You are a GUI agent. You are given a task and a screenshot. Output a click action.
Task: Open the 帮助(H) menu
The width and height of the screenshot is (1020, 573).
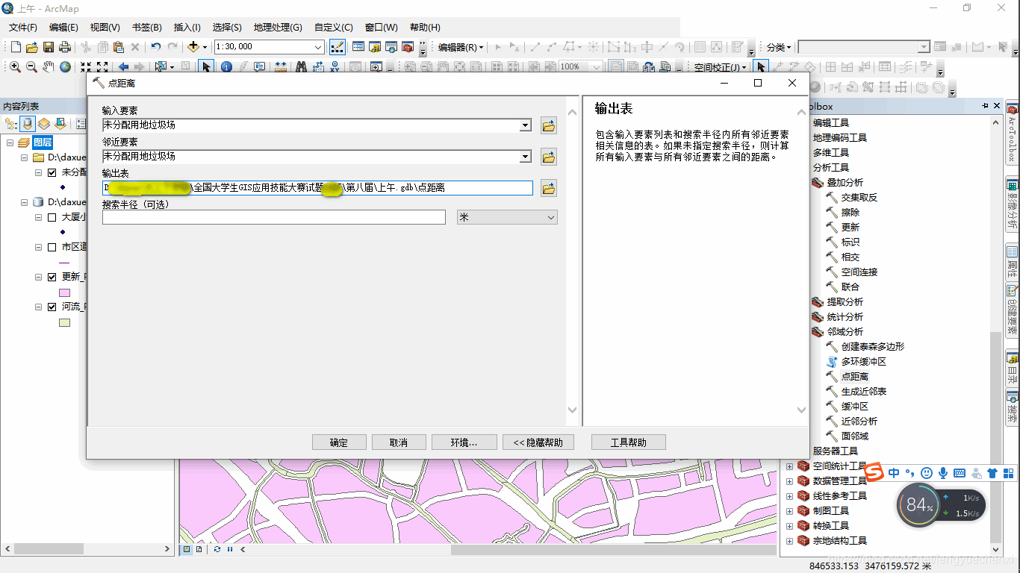click(x=425, y=28)
